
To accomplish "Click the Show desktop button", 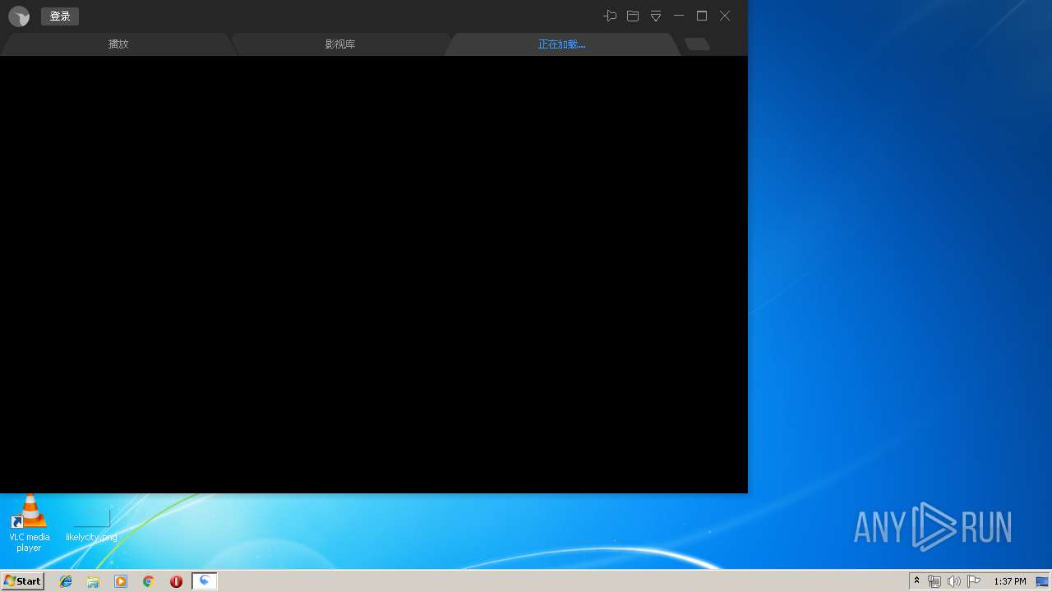I will [x=1042, y=581].
